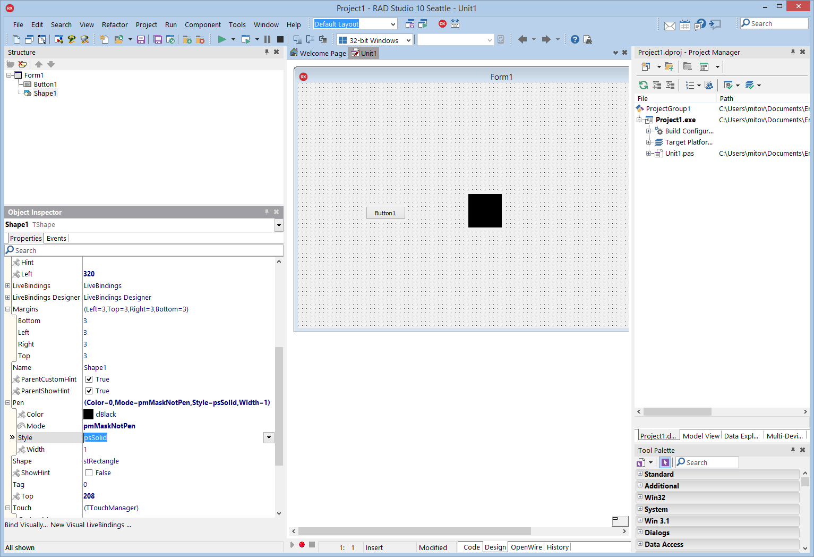The width and height of the screenshot is (814, 557).
Task: Click the Move Up arrow in Structure panel
Action: (39, 64)
